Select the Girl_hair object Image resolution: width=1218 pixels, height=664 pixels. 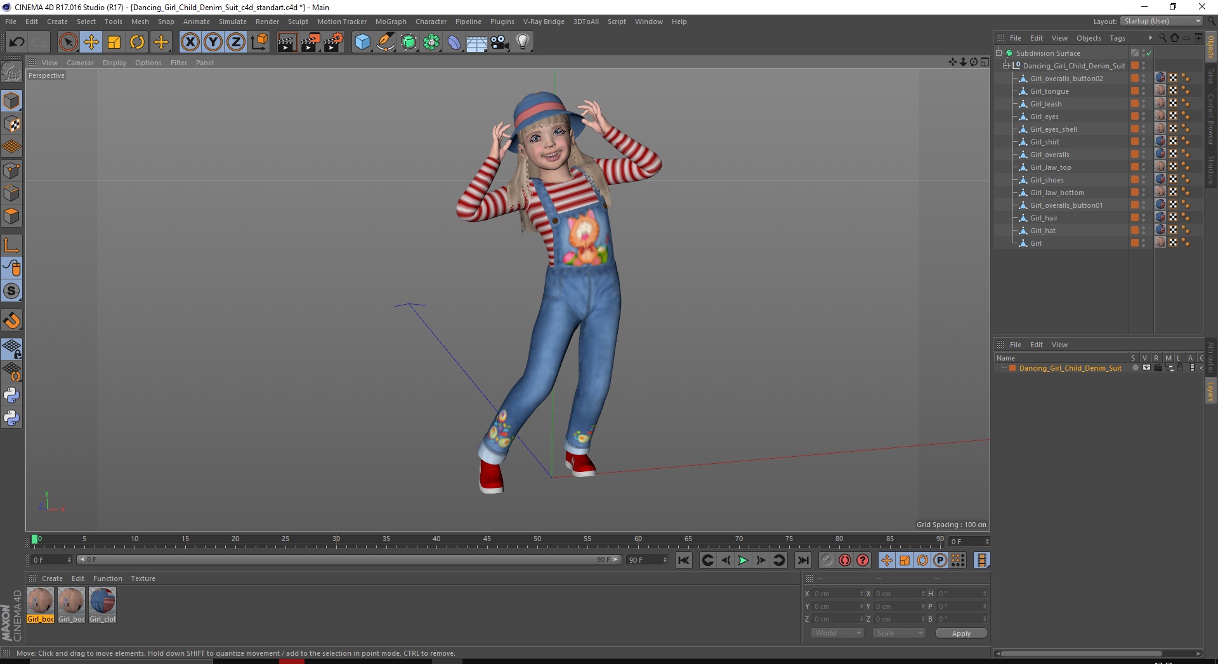[x=1044, y=218]
